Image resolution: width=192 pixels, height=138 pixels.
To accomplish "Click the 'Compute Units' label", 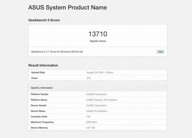I will pyautogui.click(x=39, y=117).
